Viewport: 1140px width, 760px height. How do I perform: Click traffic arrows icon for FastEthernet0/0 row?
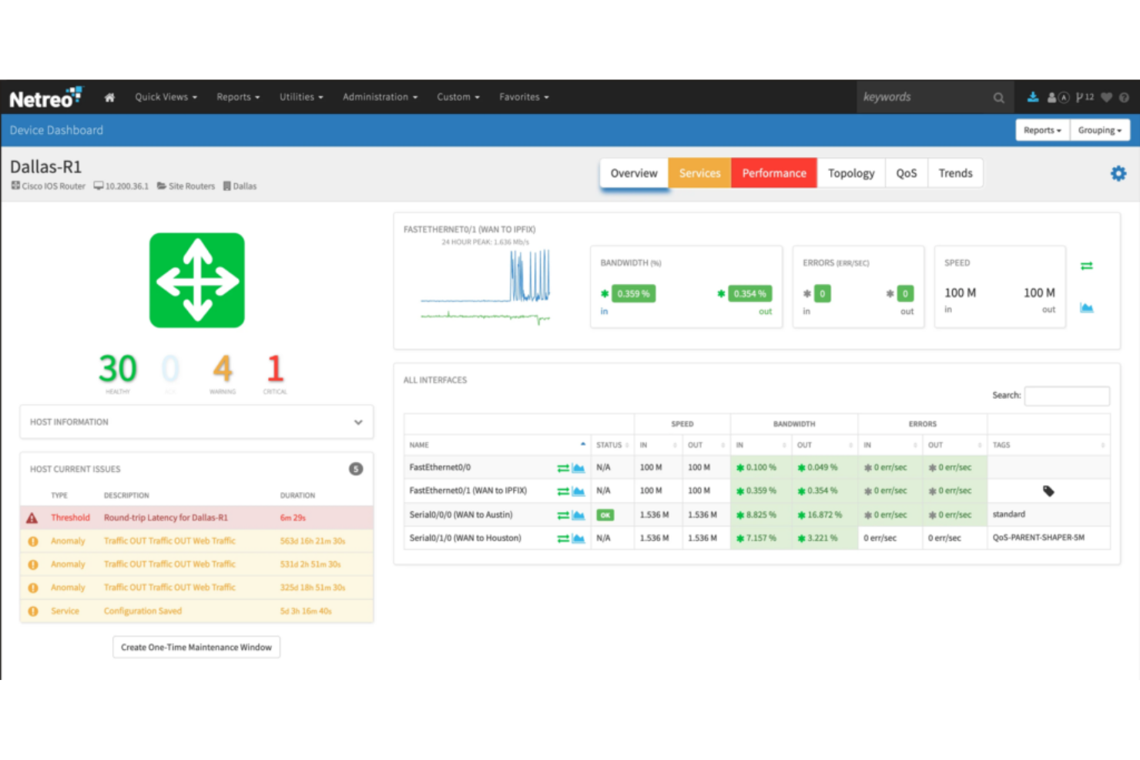[x=563, y=468]
